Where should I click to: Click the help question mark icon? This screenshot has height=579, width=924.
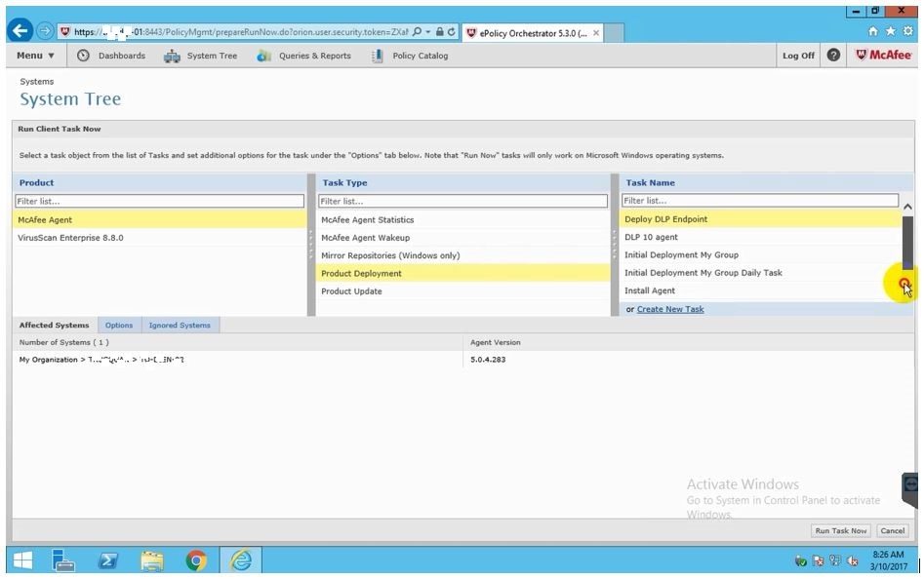point(833,56)
